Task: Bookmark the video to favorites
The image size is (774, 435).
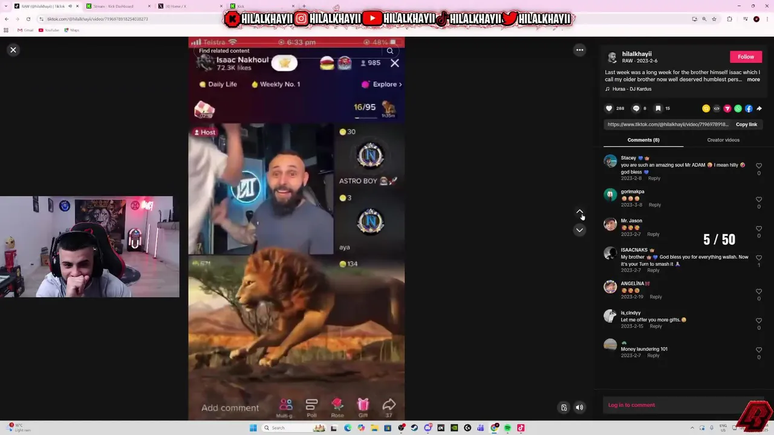Action: [x=658, y=109]
